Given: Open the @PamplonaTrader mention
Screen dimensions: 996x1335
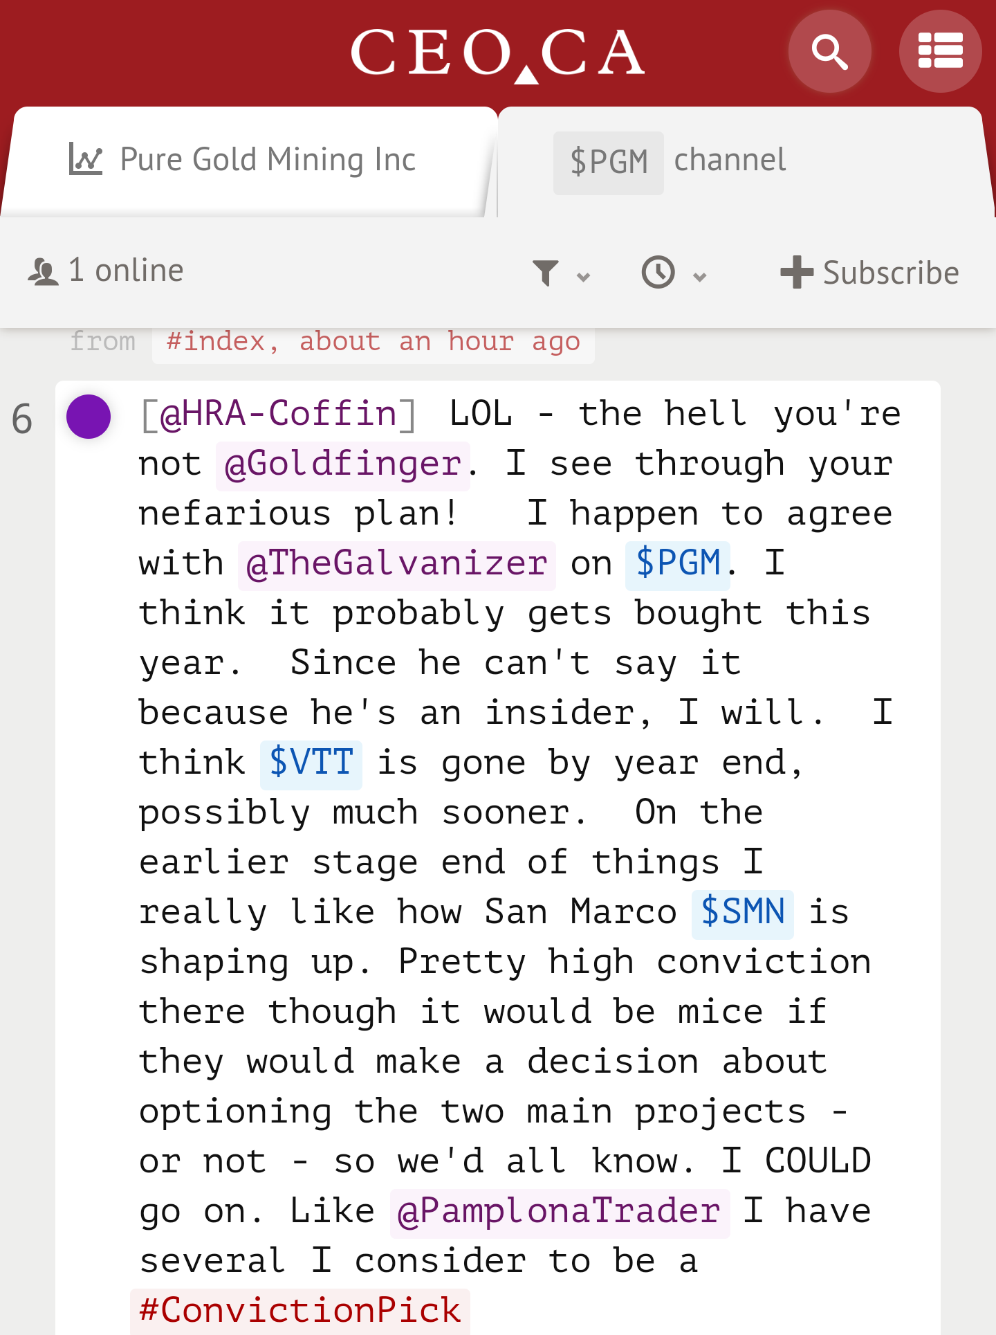Looking at the screenshot, I should (560, 1212).
